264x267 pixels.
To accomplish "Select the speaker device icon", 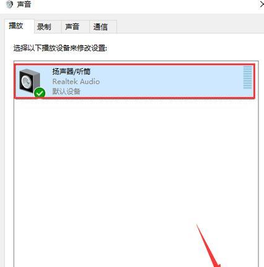I will click(29, 82).
